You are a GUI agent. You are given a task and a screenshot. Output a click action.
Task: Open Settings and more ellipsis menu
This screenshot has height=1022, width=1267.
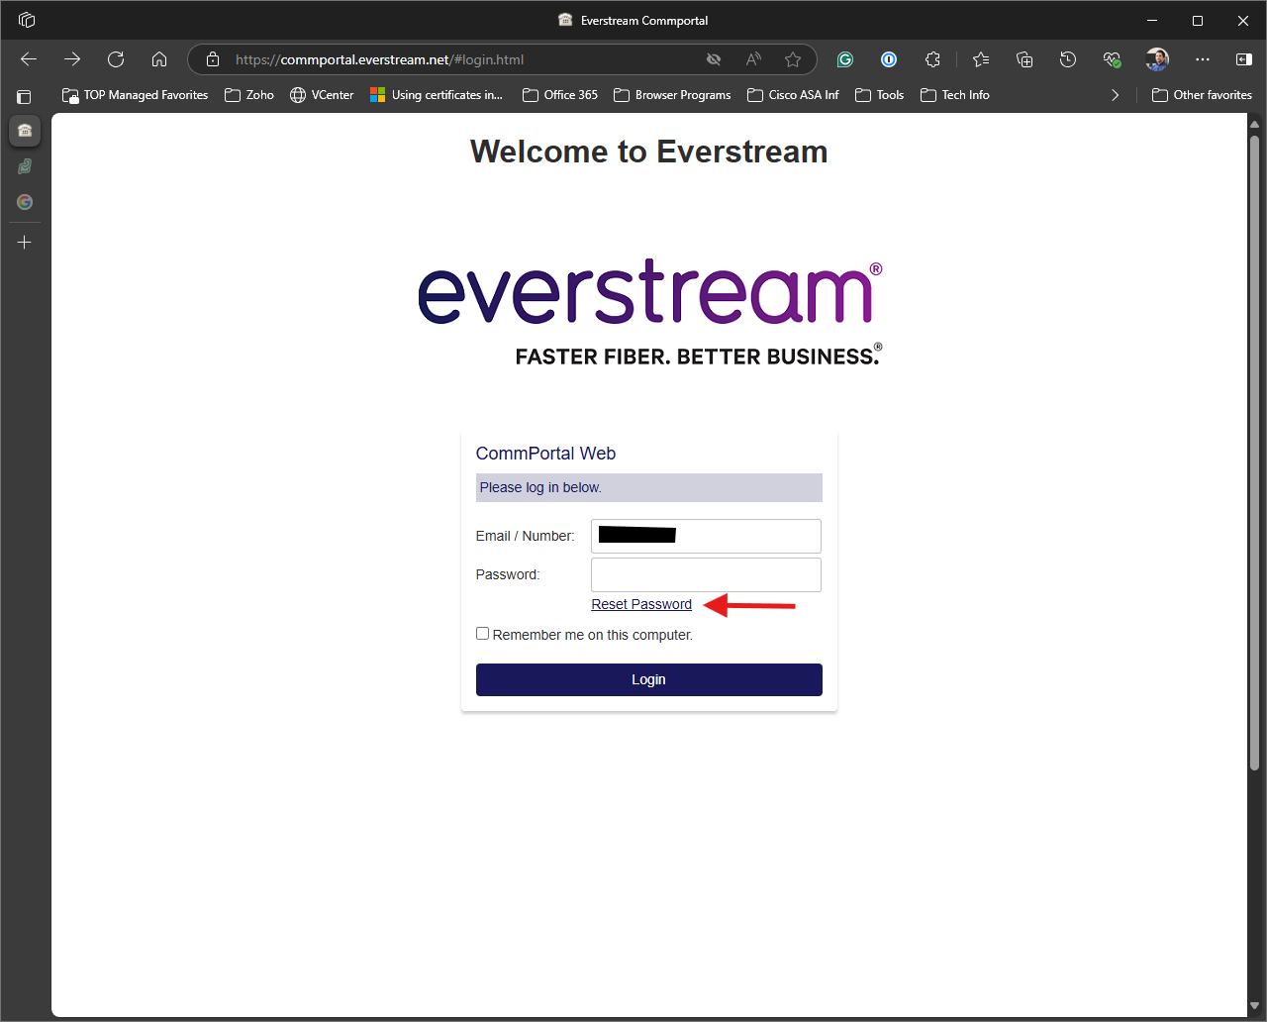tap(1203, 59)
